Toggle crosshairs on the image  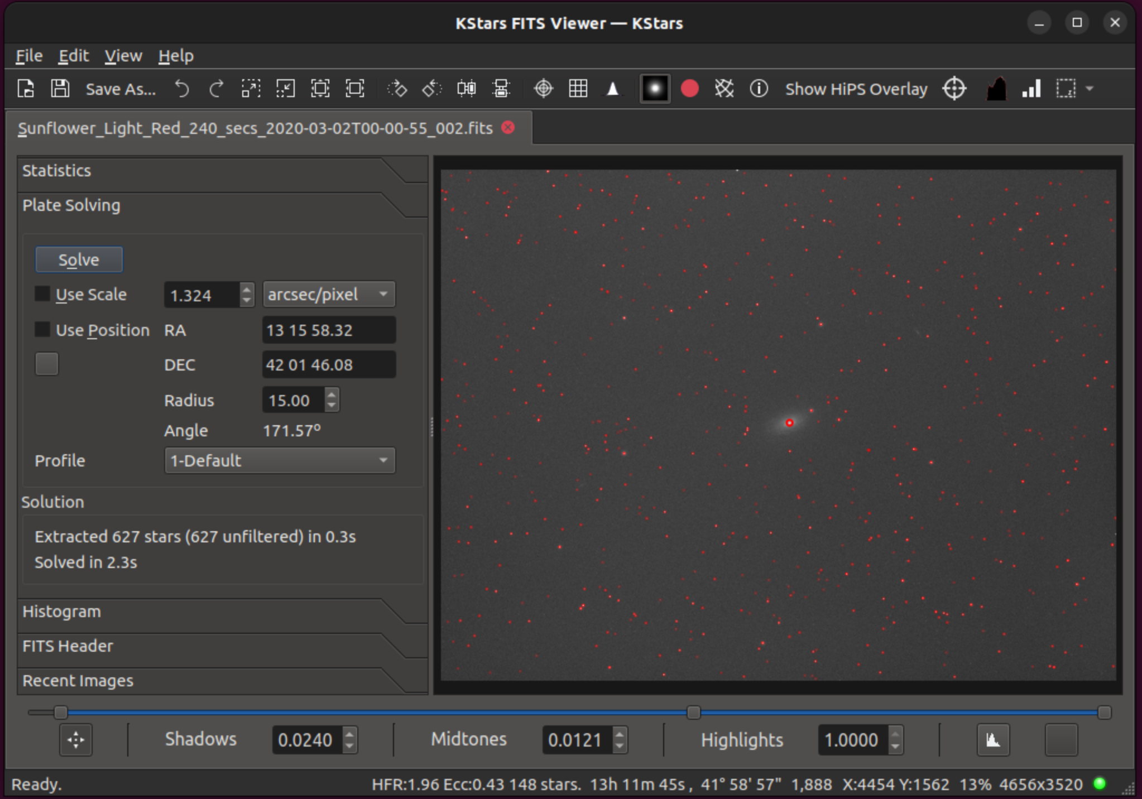click(x=544, y=89)
